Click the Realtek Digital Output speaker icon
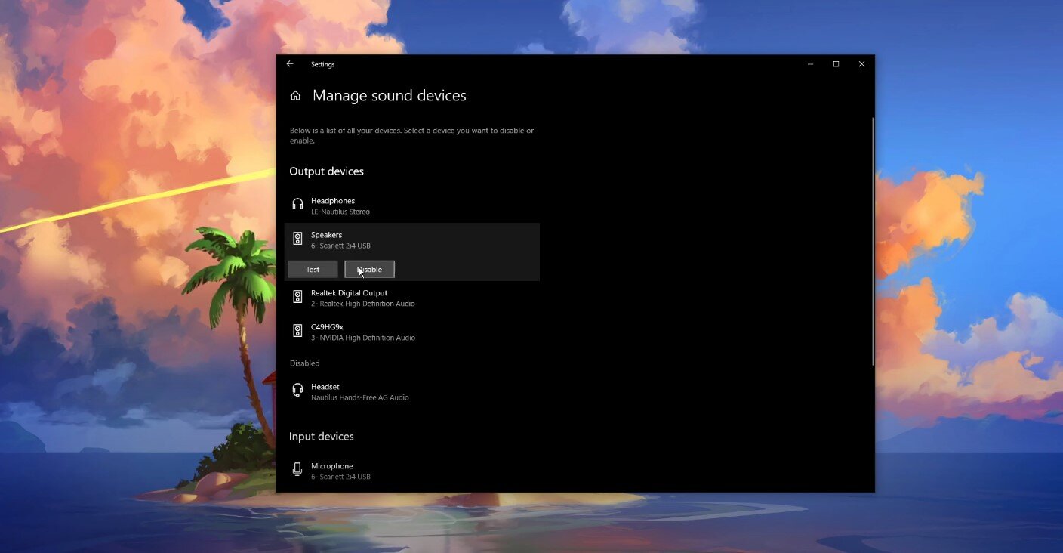This screenshot has width=1063, height=553. pyautogui.click(x=297, y=297)
